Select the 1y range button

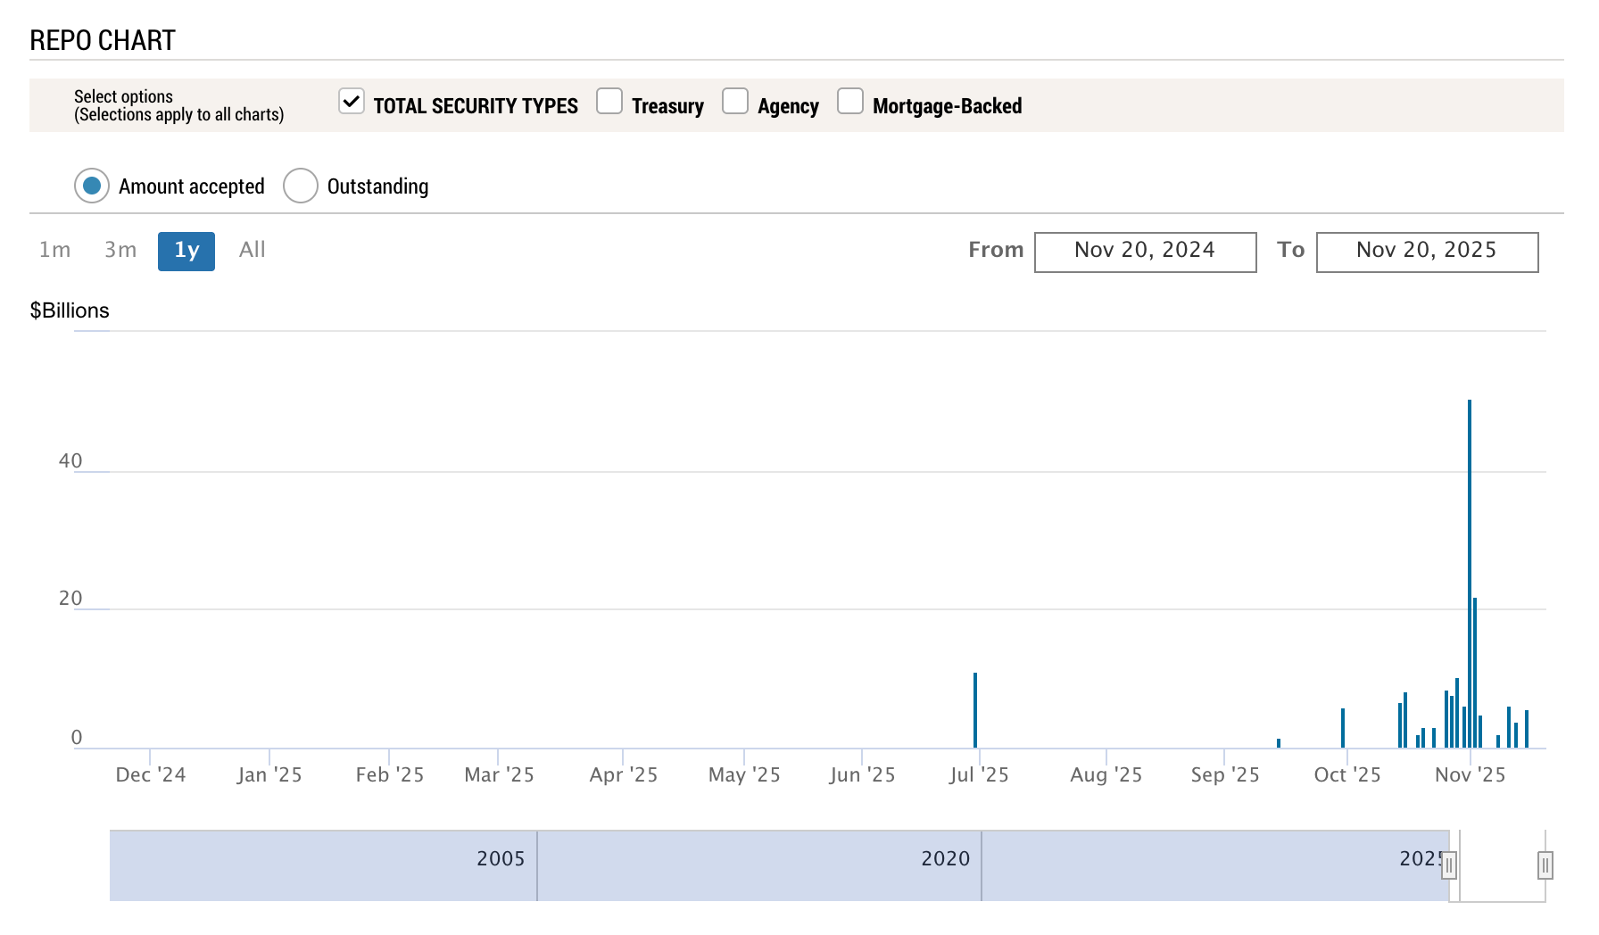click(x=186, y=251)
